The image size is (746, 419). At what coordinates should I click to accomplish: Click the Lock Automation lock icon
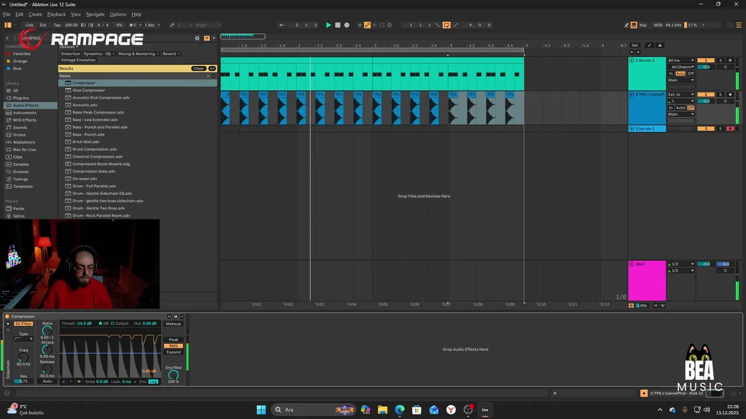(x=660, y=45)
